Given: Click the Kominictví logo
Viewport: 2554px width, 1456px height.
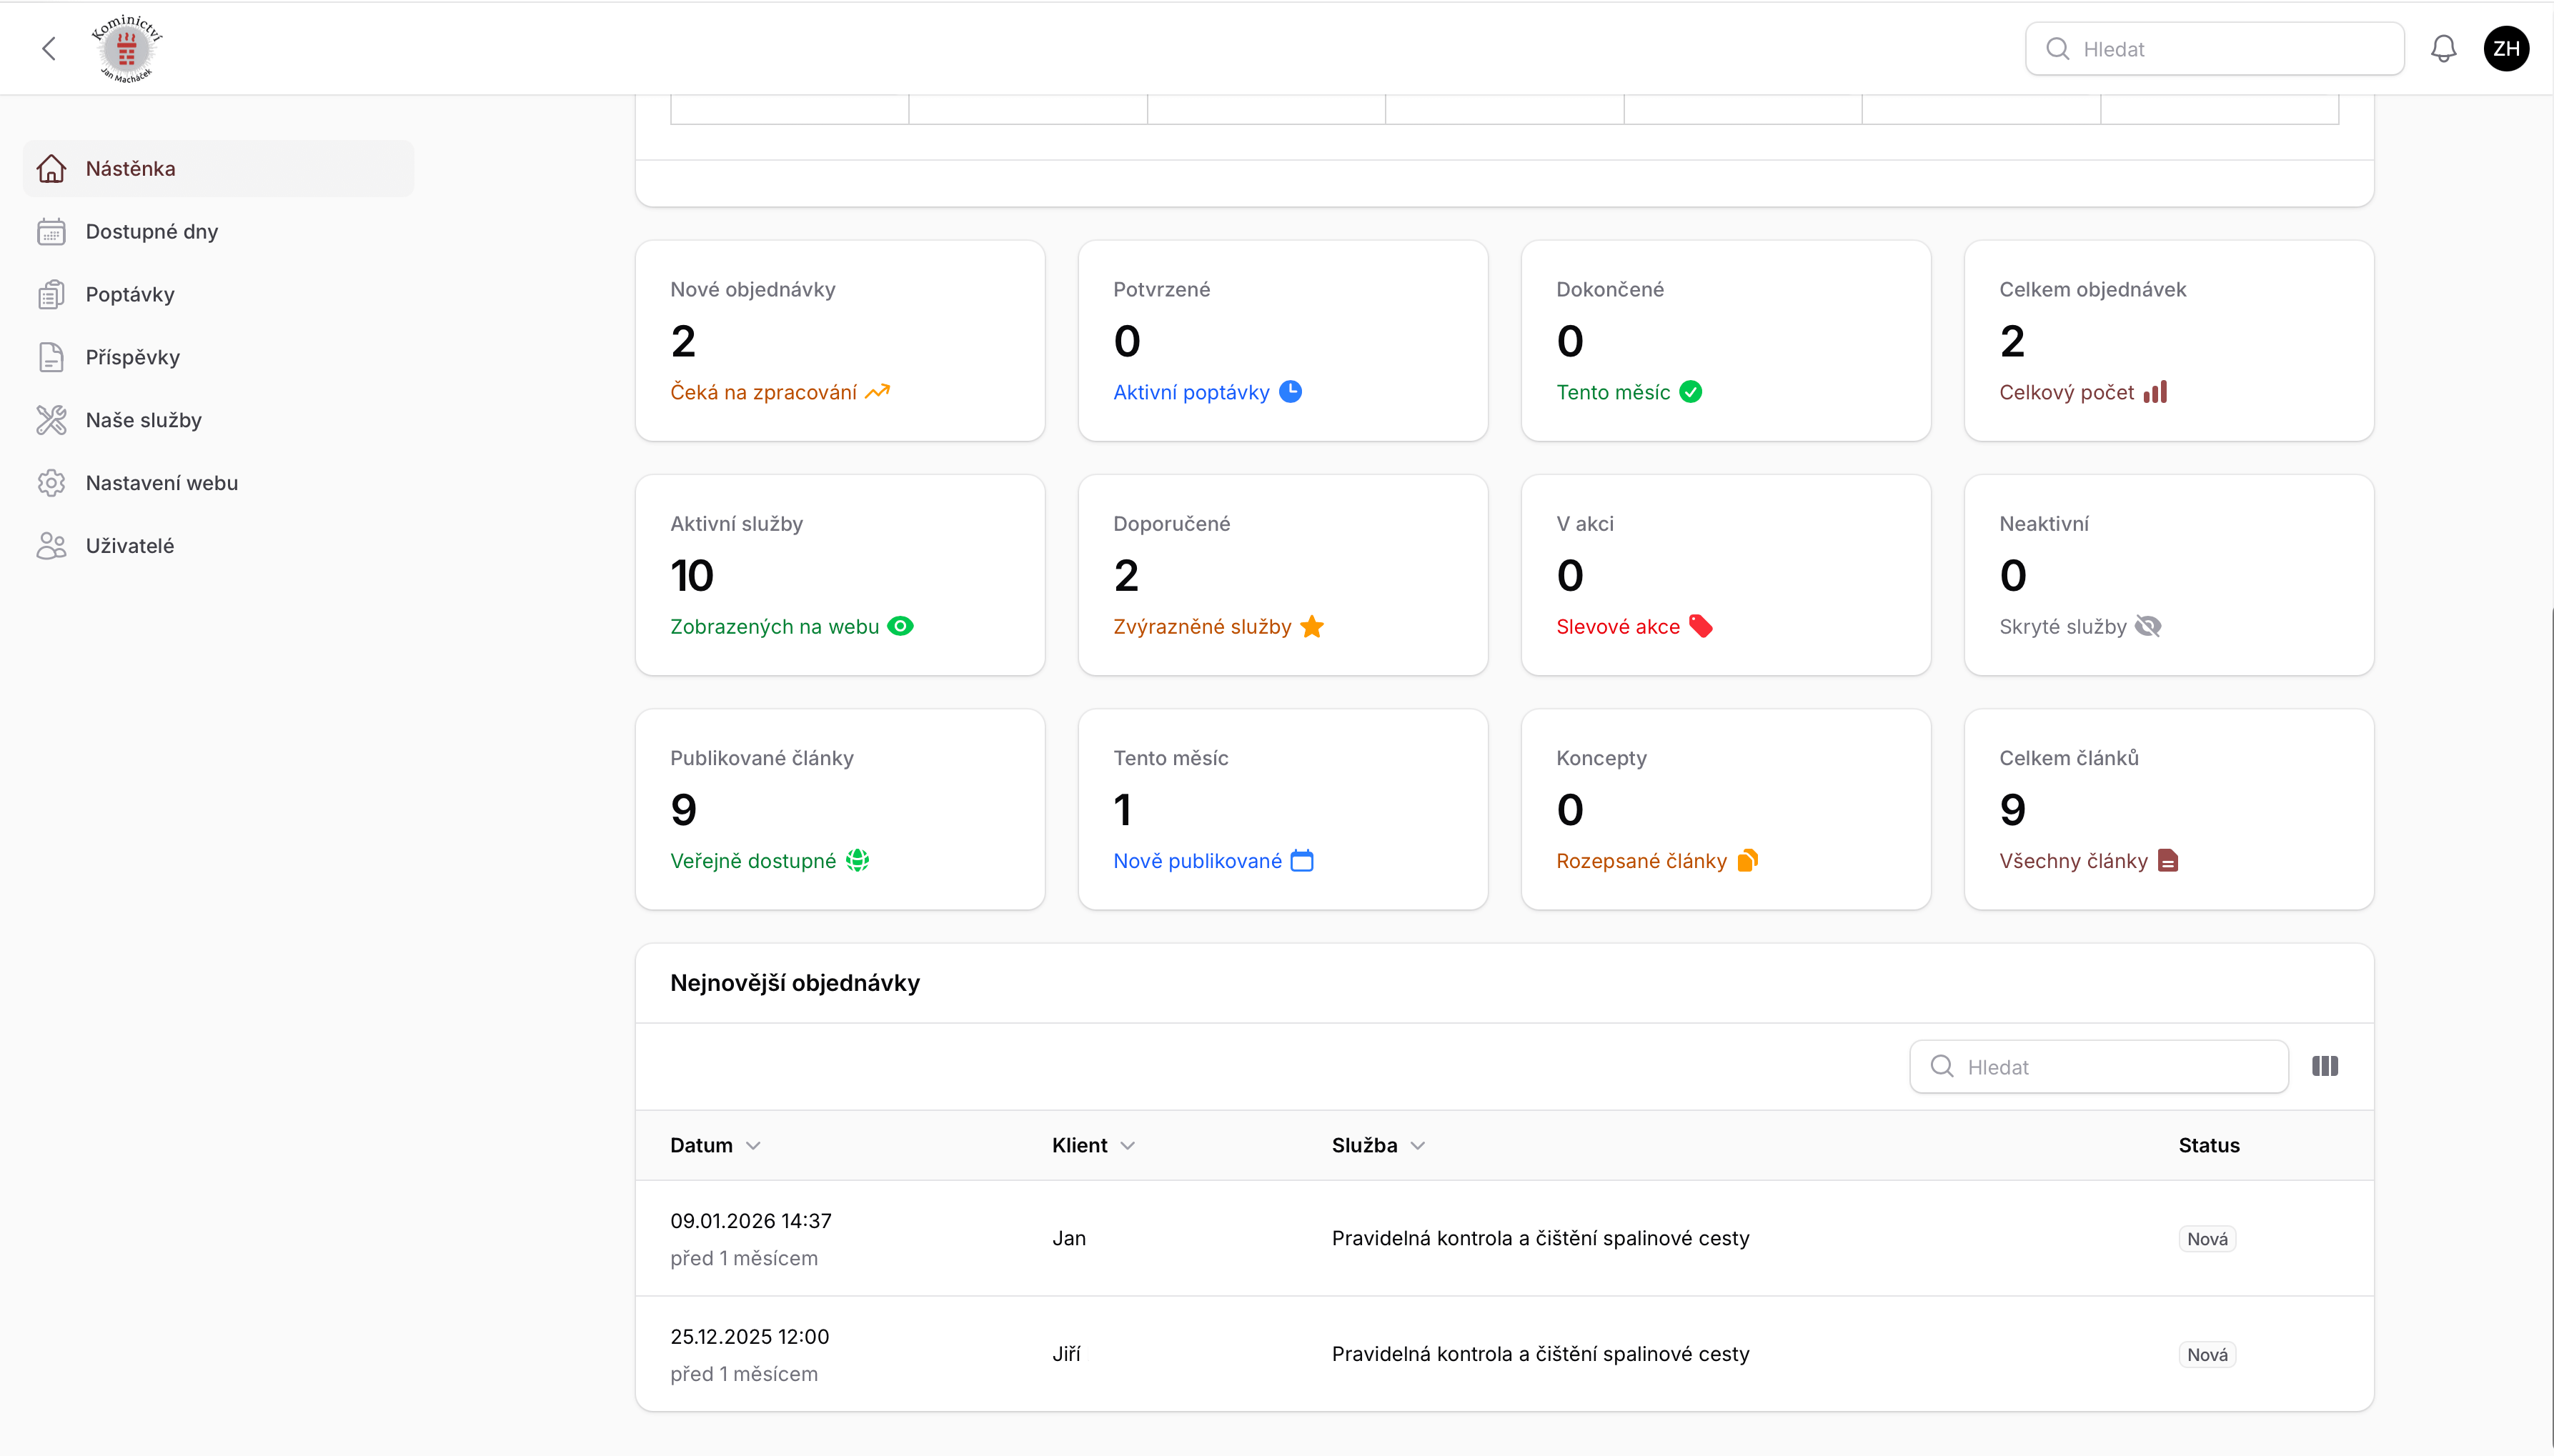Looking at the screenshot, I should pyautogui.click(x=126, y=48).
